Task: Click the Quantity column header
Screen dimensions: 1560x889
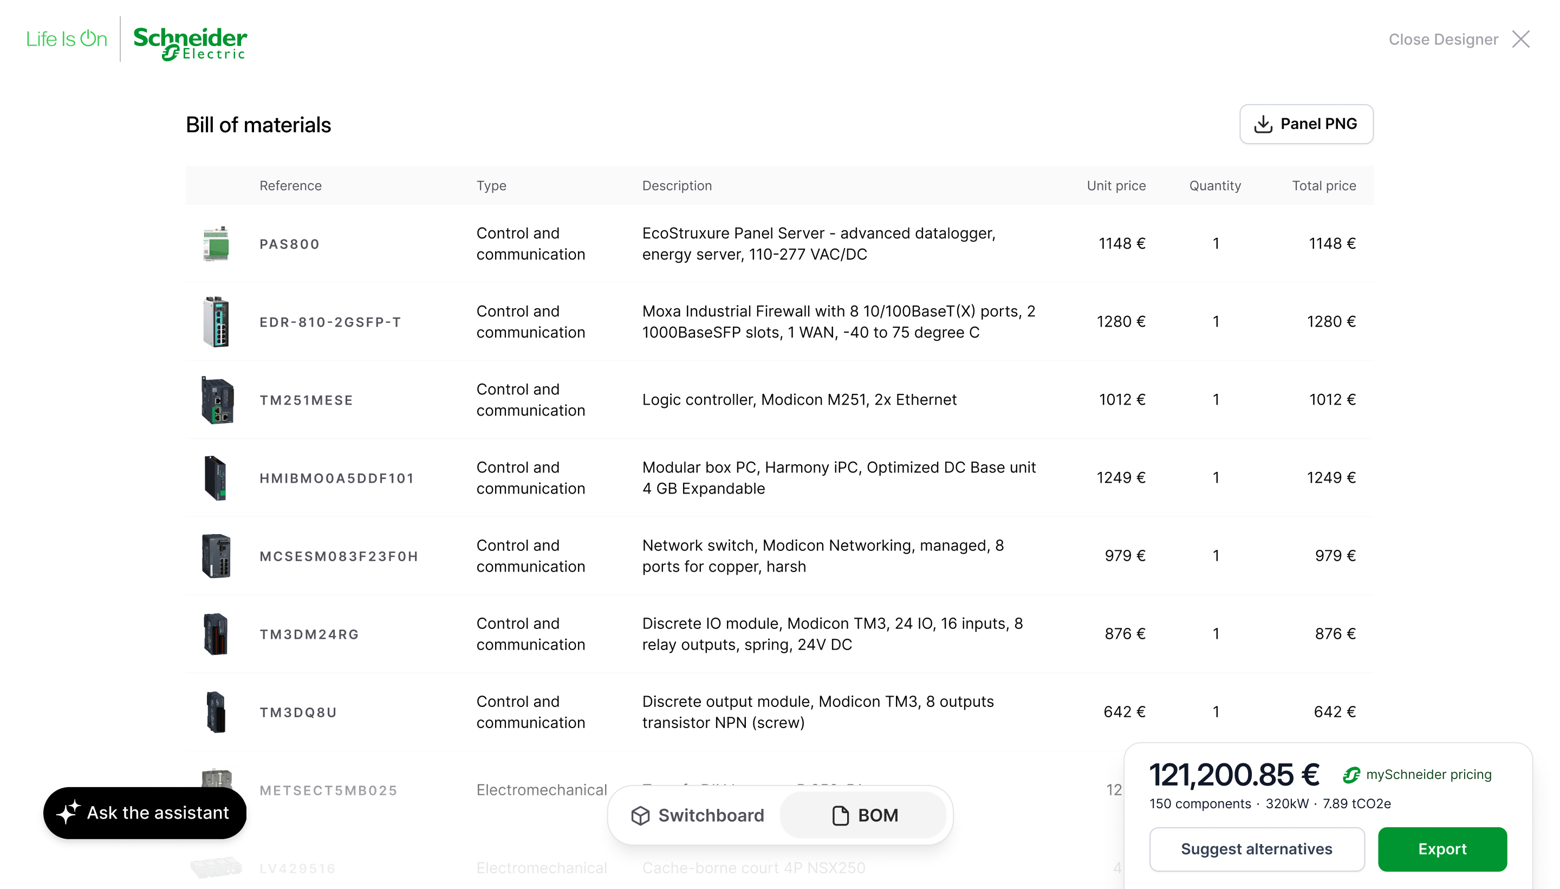Action: pyautogui.click(x=1215, y=186)
